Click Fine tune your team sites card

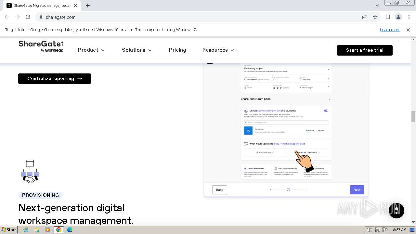(286, 172)
